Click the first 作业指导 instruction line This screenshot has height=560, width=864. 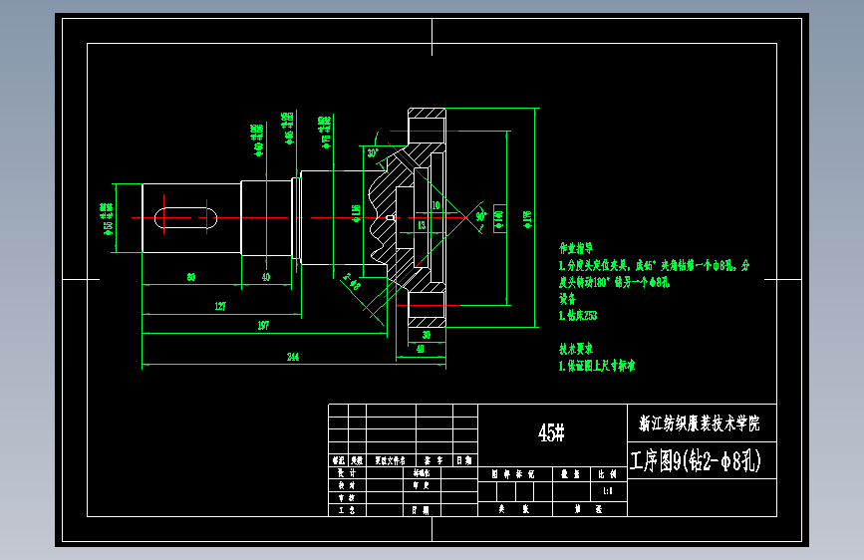coord(654,265)
